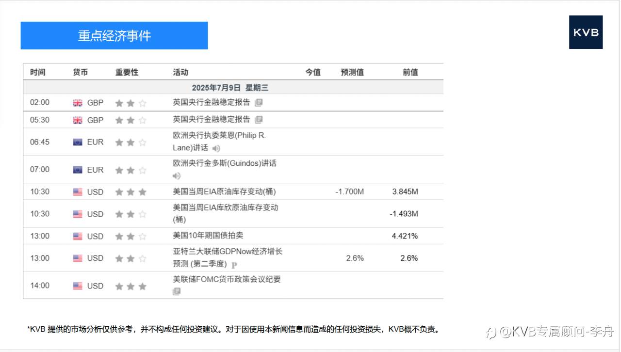The width and height of the screenshot is (621, 352).
Task: Click star rating for 美国10年期国债拍卖
Action: point(131,236)
